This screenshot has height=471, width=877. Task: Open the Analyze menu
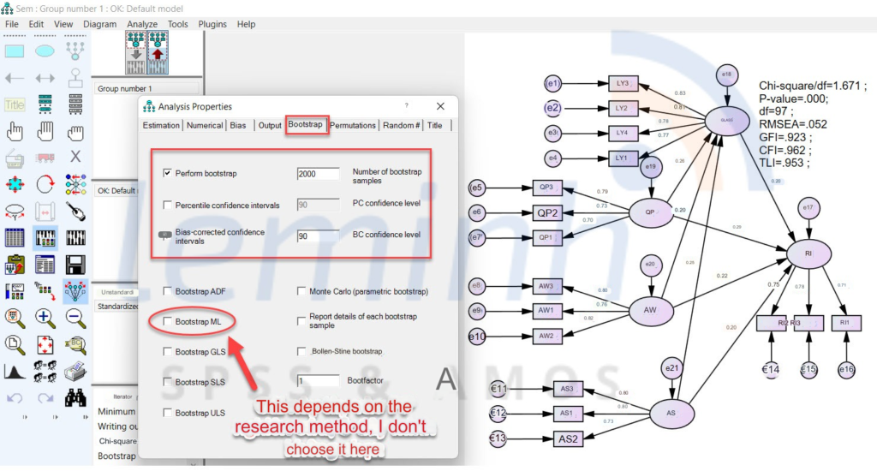click(x=141, y=24)
